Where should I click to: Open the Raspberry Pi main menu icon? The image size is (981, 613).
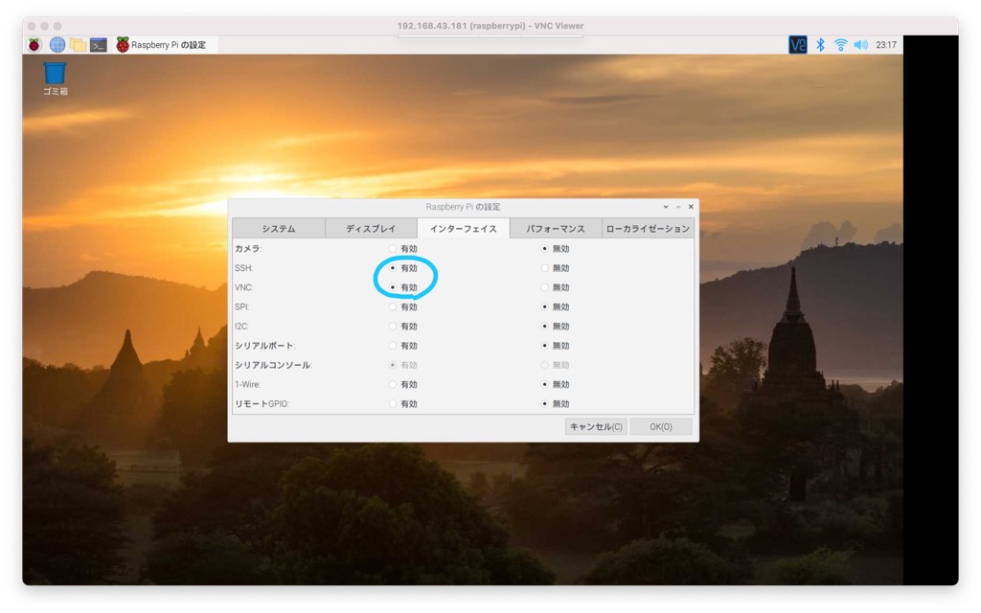point(34,45)
